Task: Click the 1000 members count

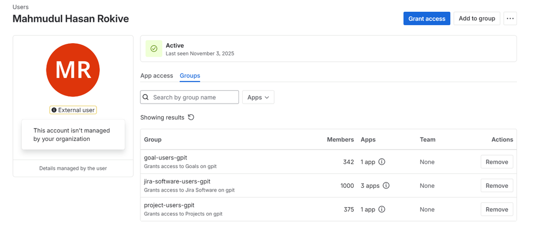Action: tap(347, 186)
